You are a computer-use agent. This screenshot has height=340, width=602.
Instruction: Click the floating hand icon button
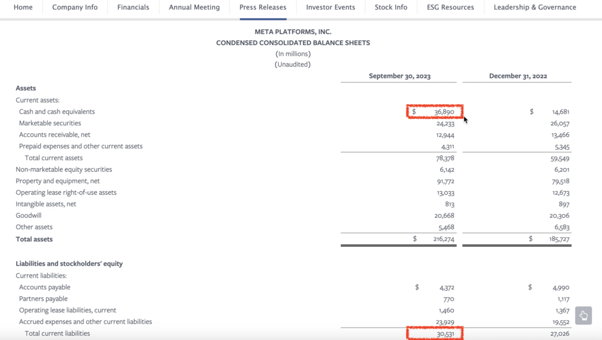point(583,315)
